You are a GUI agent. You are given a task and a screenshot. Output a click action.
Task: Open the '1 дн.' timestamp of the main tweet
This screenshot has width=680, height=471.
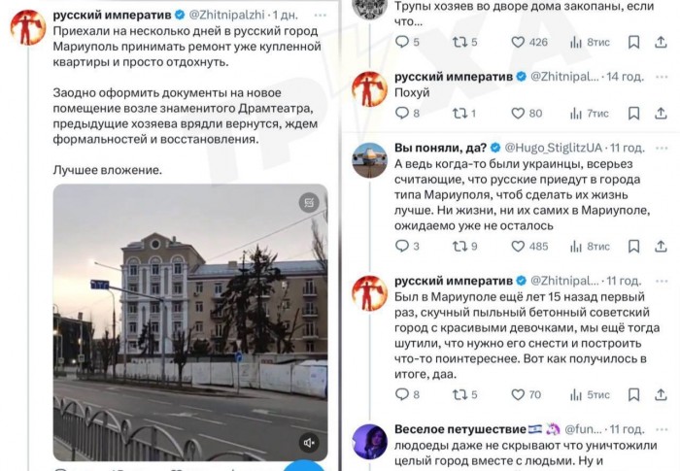coord(286,15)
